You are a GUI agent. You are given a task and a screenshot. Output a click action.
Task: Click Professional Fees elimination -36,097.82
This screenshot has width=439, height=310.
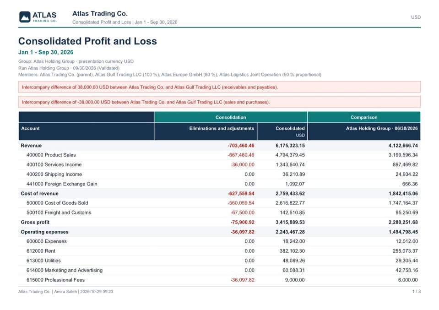[243, 280]
